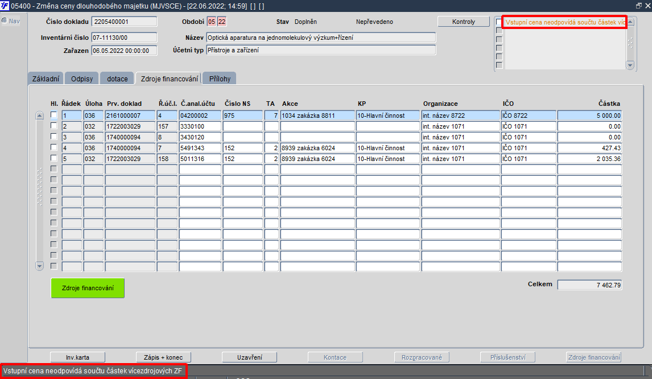Click the Kontroly button
This screenshot has height=379, width=652.
click(463, 22)
